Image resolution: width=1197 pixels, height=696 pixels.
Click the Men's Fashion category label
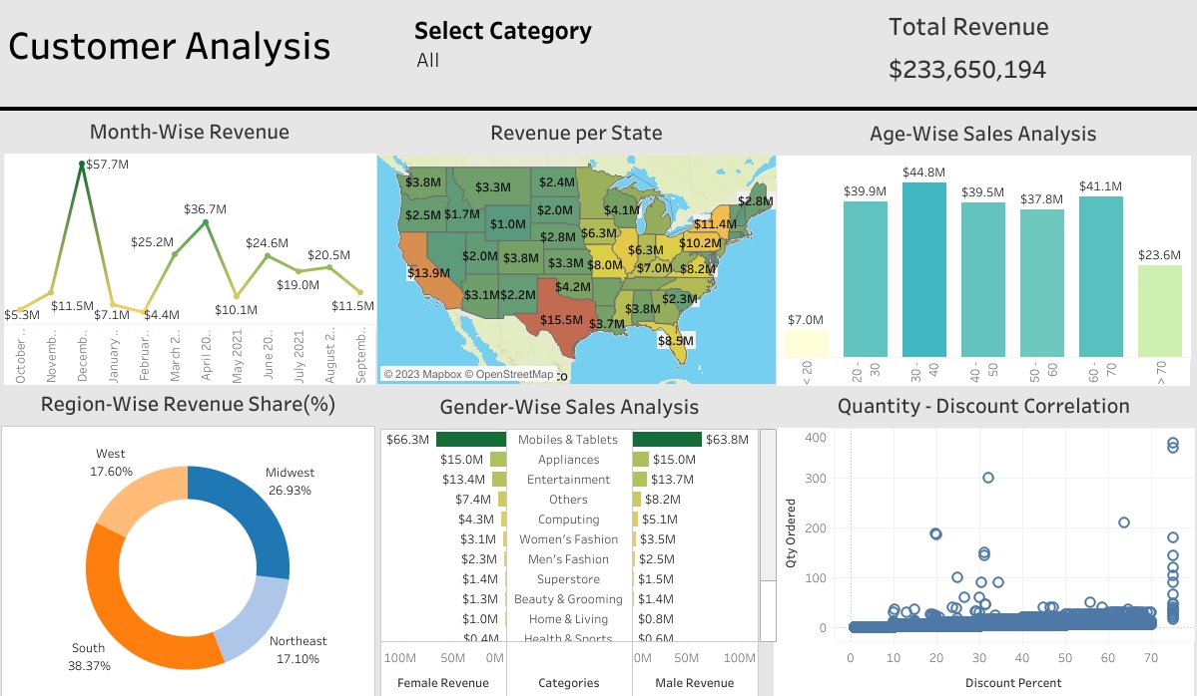pyautogui.click(x=569, y=558)
